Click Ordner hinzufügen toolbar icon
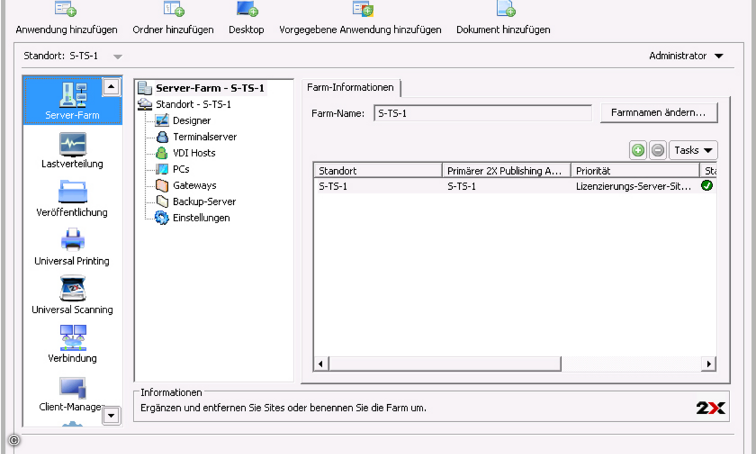The image size is (756, 454). click(x=173, y=9)
